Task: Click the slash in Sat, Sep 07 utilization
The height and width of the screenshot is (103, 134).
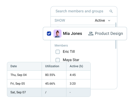Action: [x=46, y=92]
